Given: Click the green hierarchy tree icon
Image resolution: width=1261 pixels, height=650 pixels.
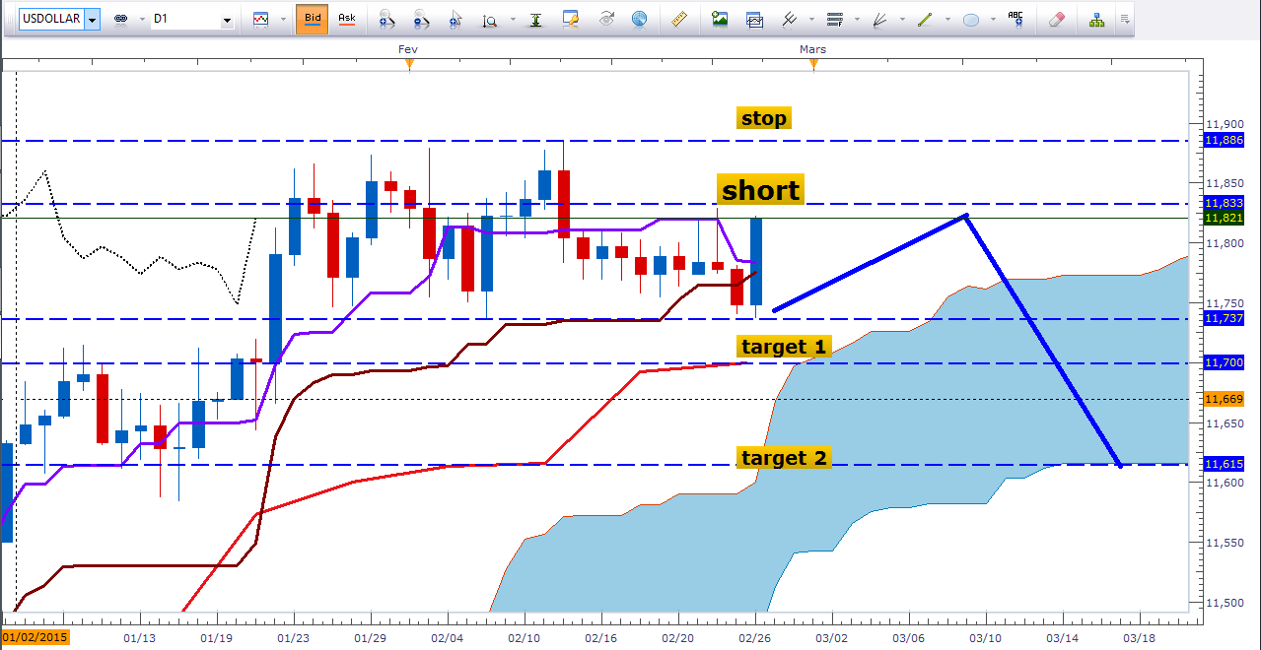Looking at the screenshot, I should point(1096,19).
